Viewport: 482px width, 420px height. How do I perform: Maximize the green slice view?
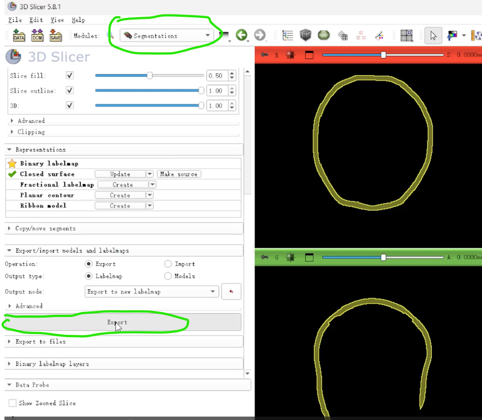click(x=309, y=257)
